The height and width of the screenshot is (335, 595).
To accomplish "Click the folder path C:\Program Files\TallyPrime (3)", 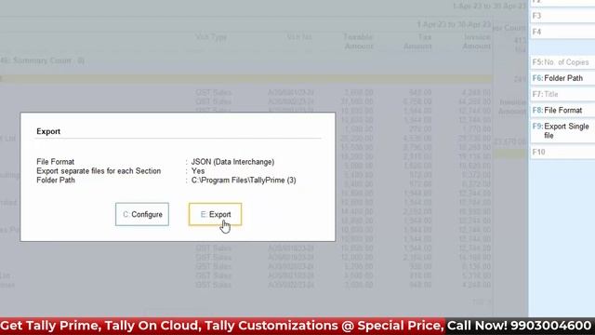I will pyautogui.click(x=244, y=180).
